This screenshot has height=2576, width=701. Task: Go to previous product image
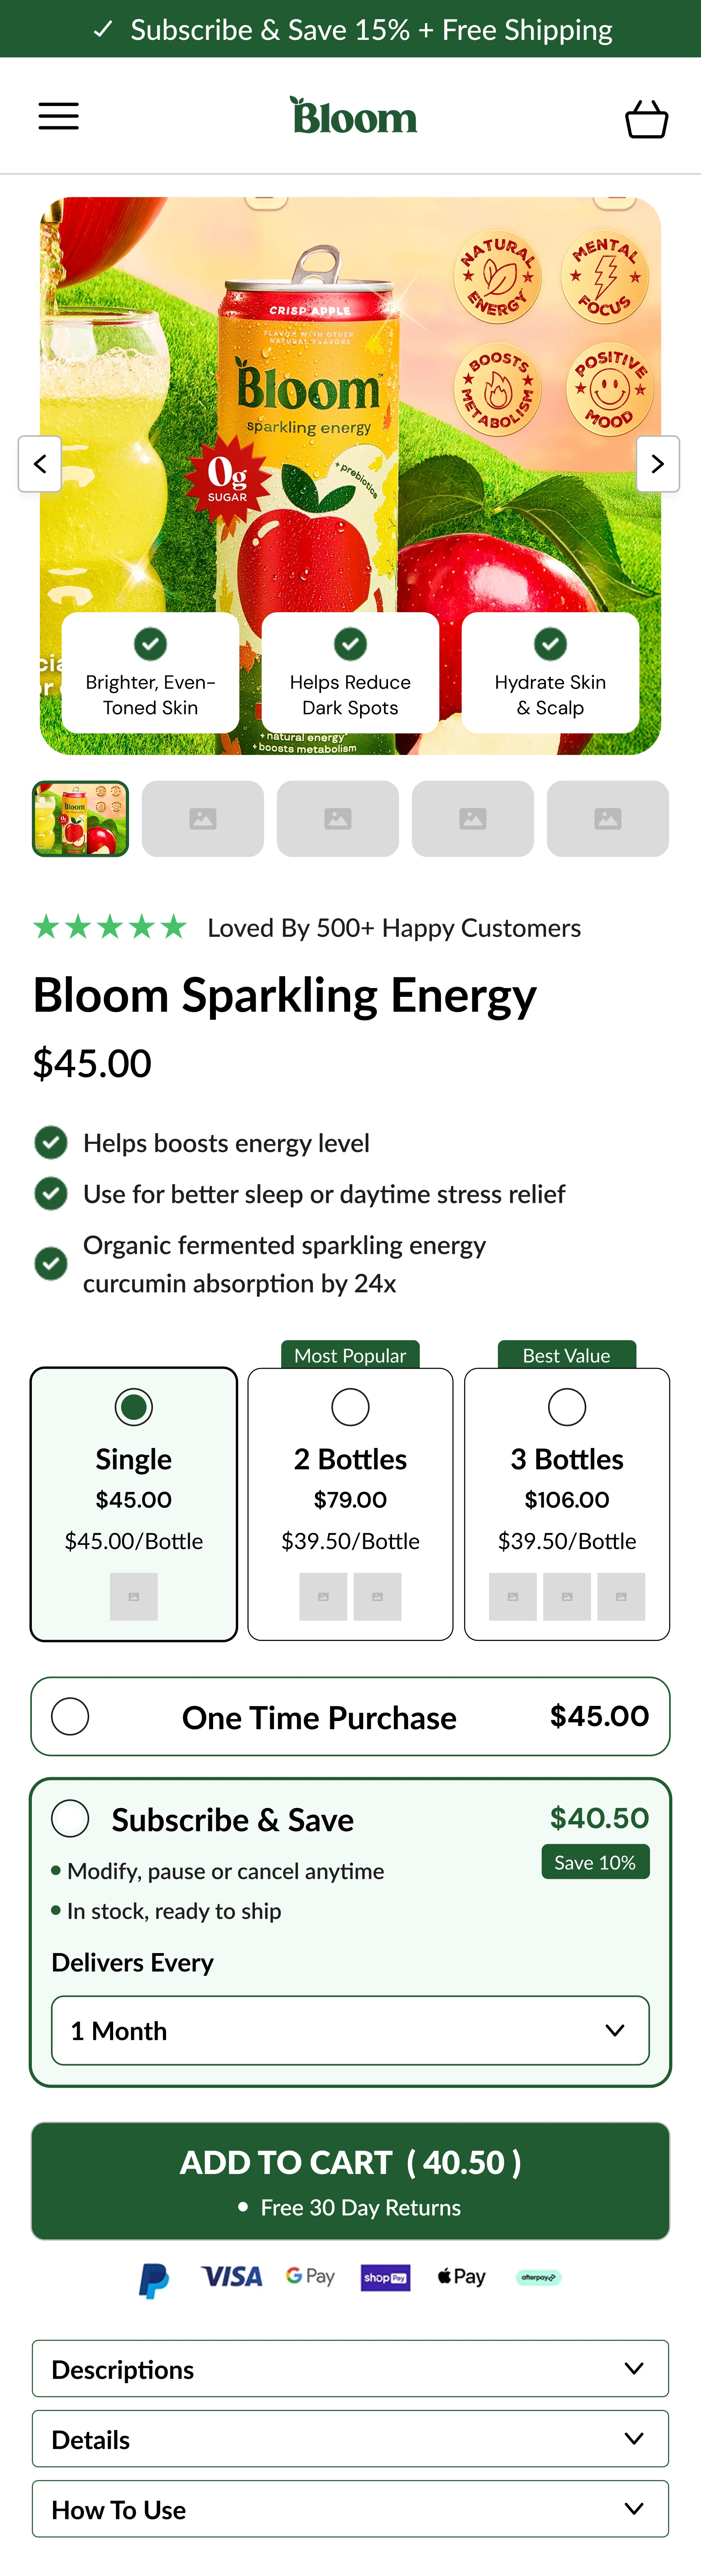[40, 464]
